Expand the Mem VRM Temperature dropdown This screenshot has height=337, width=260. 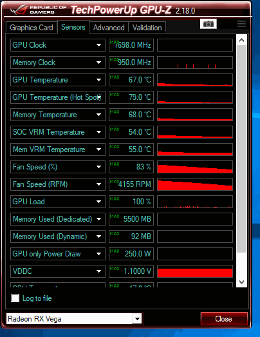coord(98,149)
